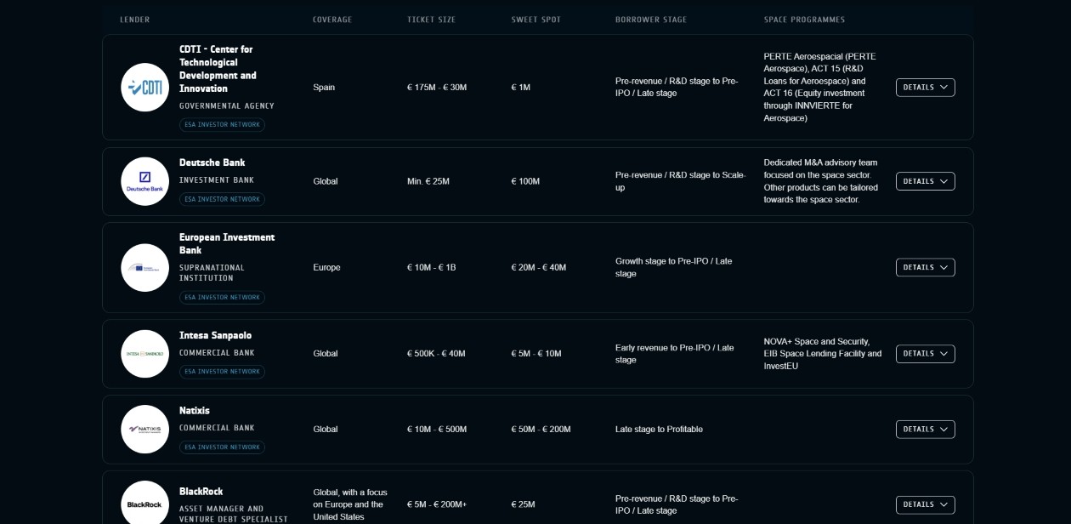Expand details for CDTI row
1071x524 pixels.
point(925,88)
